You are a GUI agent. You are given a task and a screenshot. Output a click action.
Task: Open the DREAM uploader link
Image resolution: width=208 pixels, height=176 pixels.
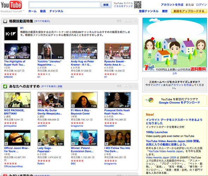(8, 77)
